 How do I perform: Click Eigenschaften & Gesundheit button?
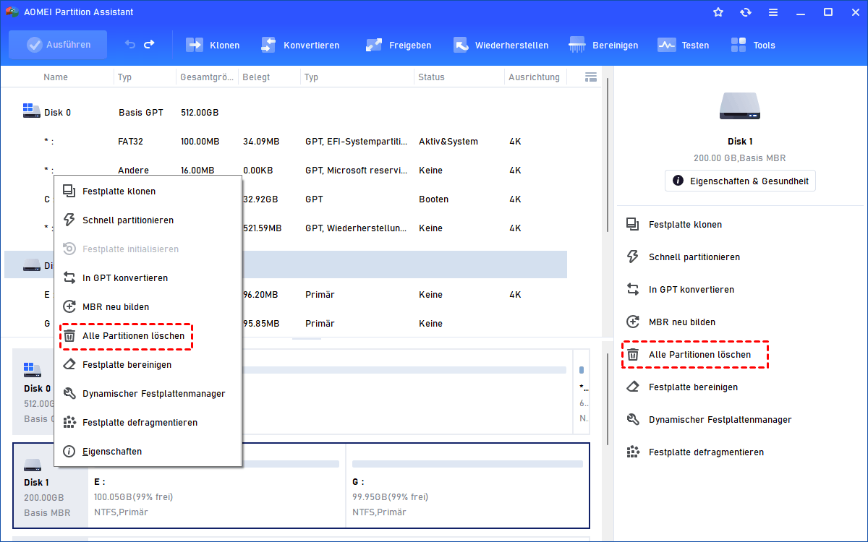pyautogui.click(x=740, y=180)
